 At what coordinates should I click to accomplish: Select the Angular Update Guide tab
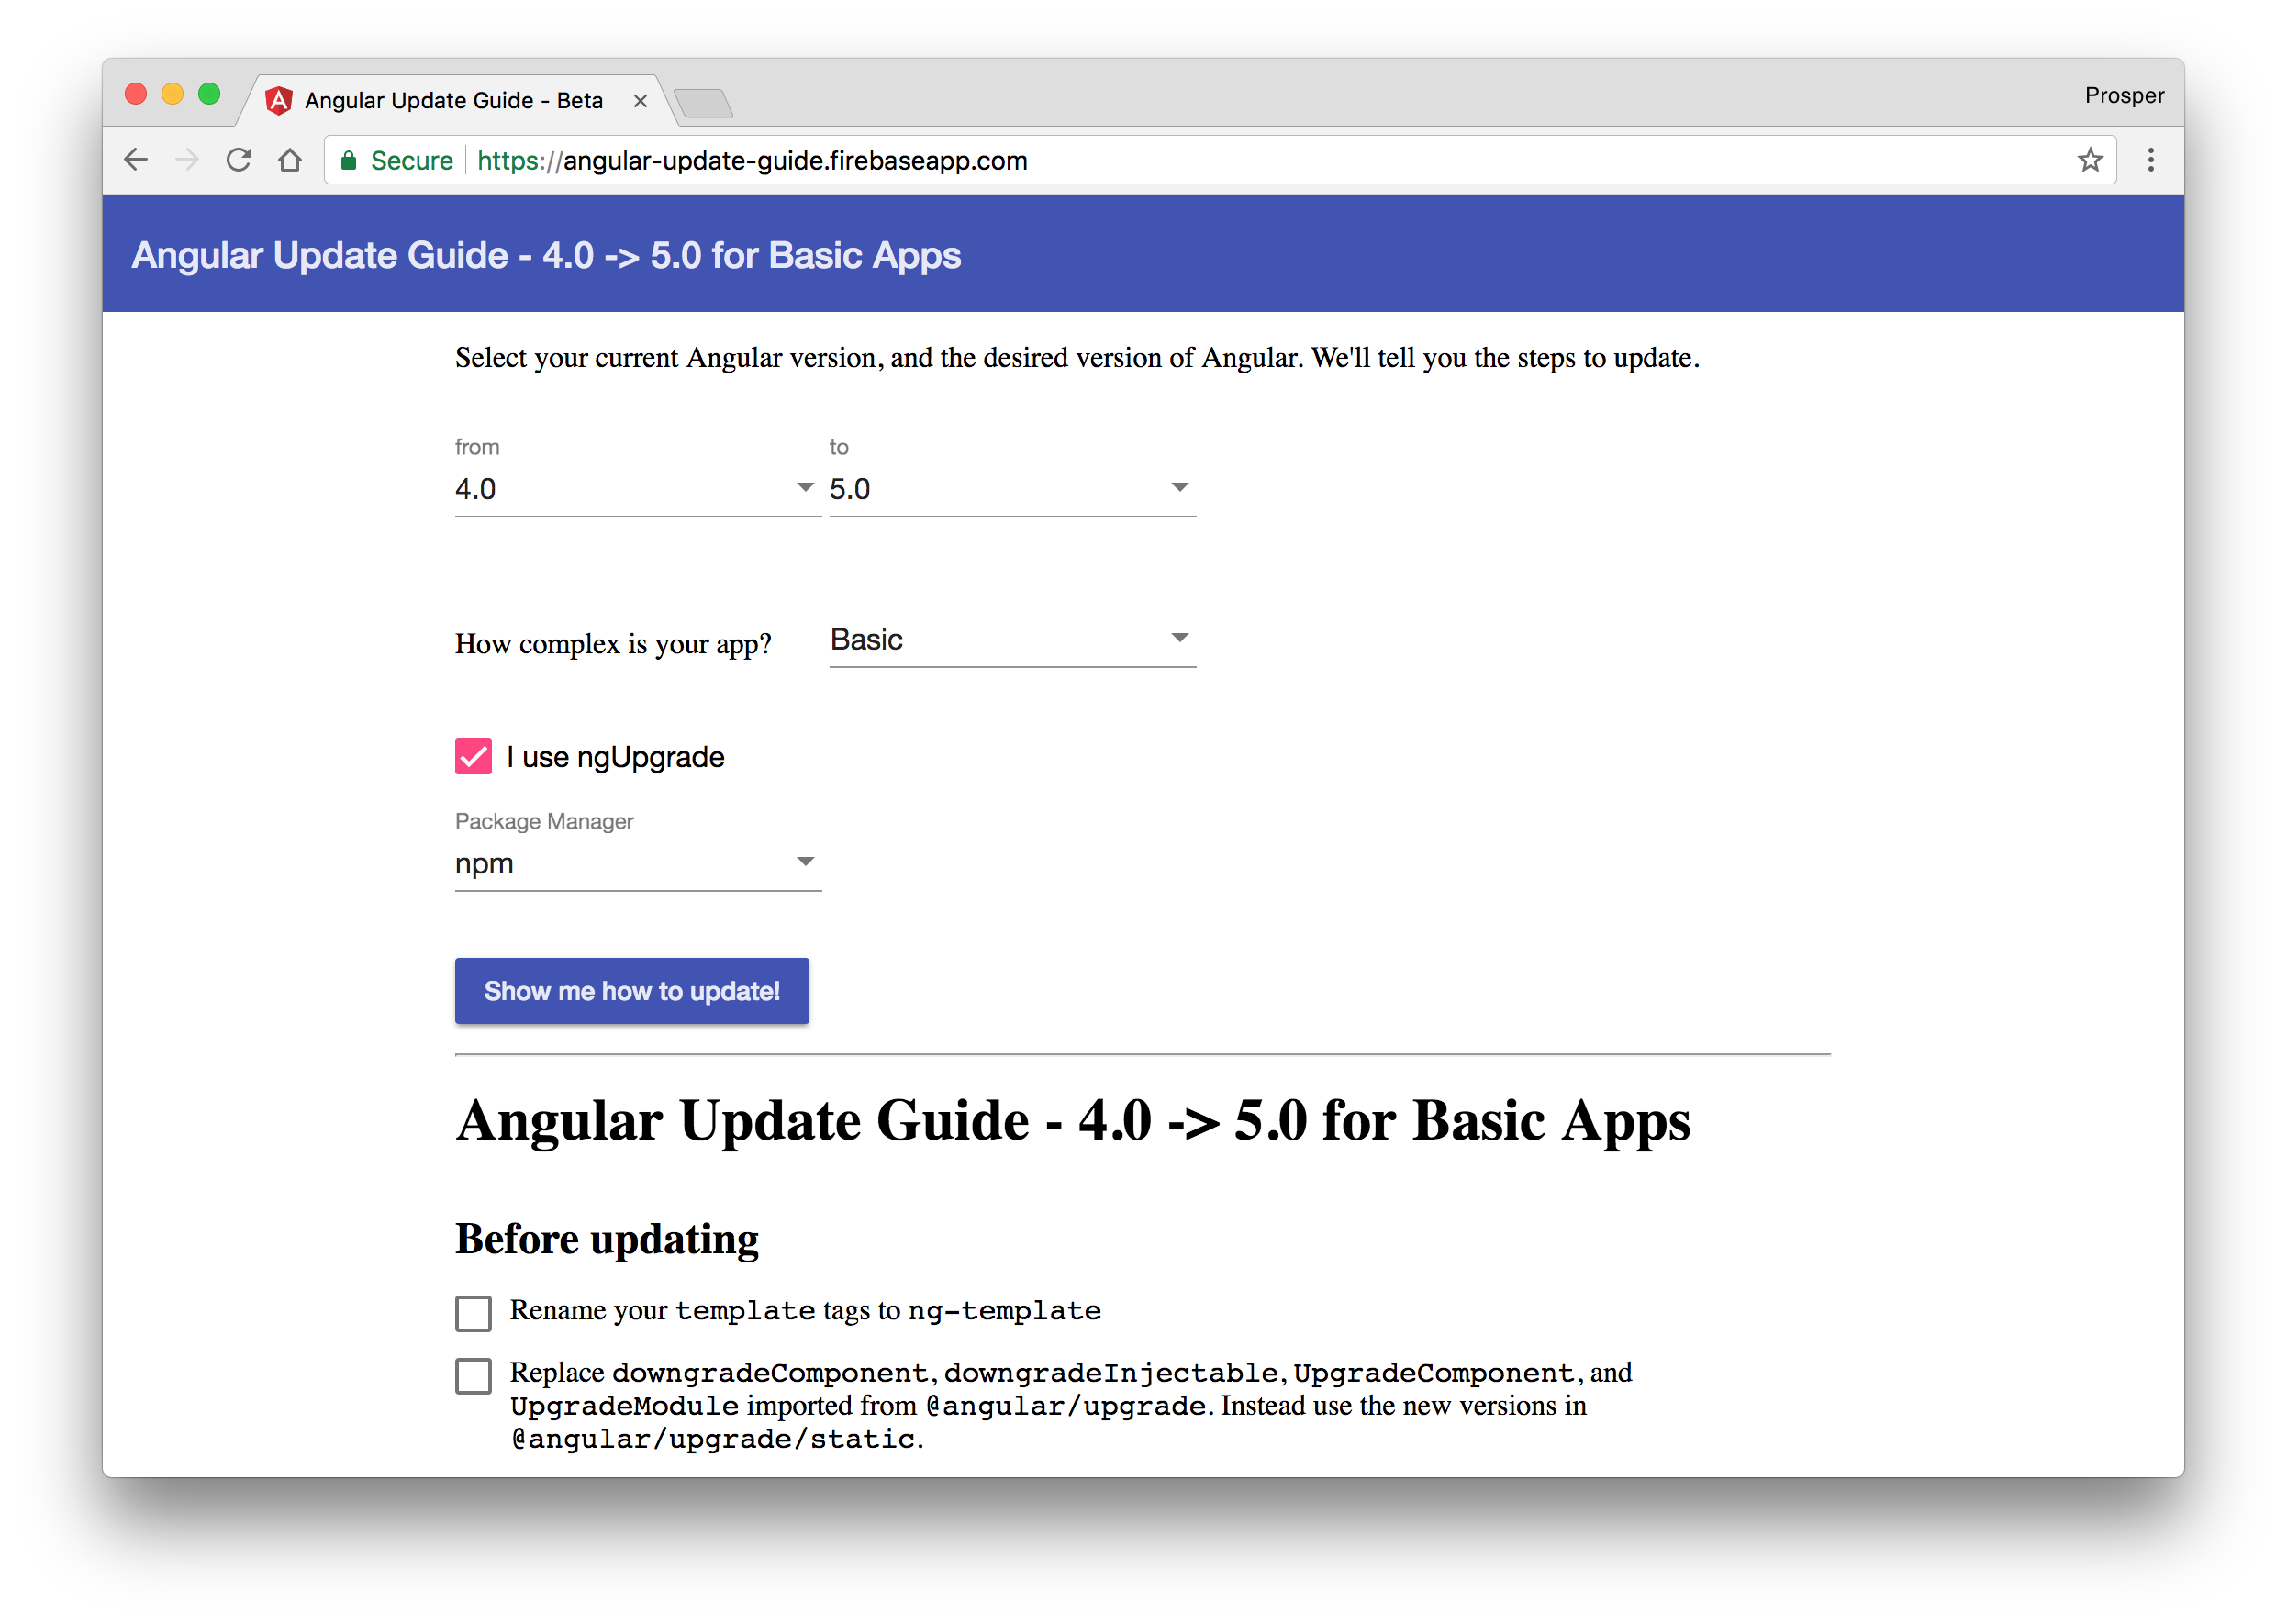[x=453, y=100]
